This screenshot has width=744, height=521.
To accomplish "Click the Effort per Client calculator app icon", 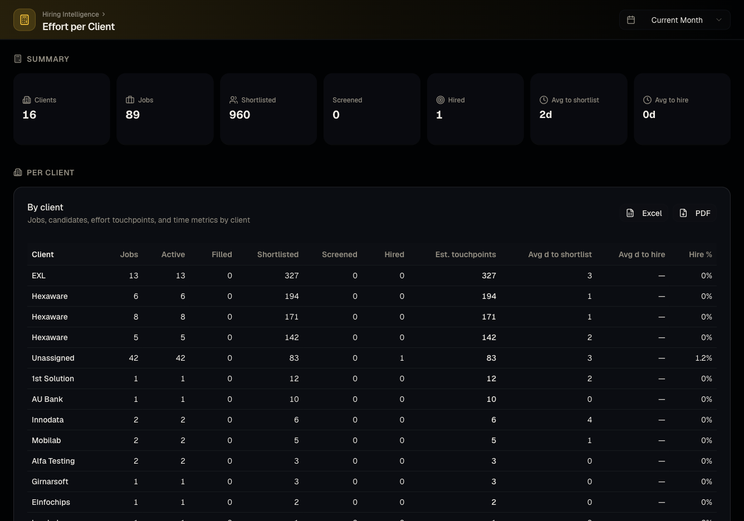I will pos(25,20).
